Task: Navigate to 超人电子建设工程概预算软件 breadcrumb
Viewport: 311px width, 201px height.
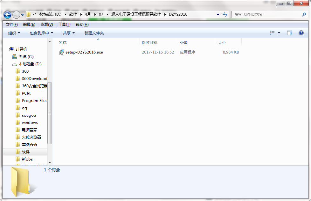Action: (136, 14)
